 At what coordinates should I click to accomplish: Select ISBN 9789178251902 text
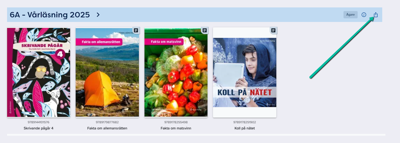pyautogui.click(x=245, y=122)
